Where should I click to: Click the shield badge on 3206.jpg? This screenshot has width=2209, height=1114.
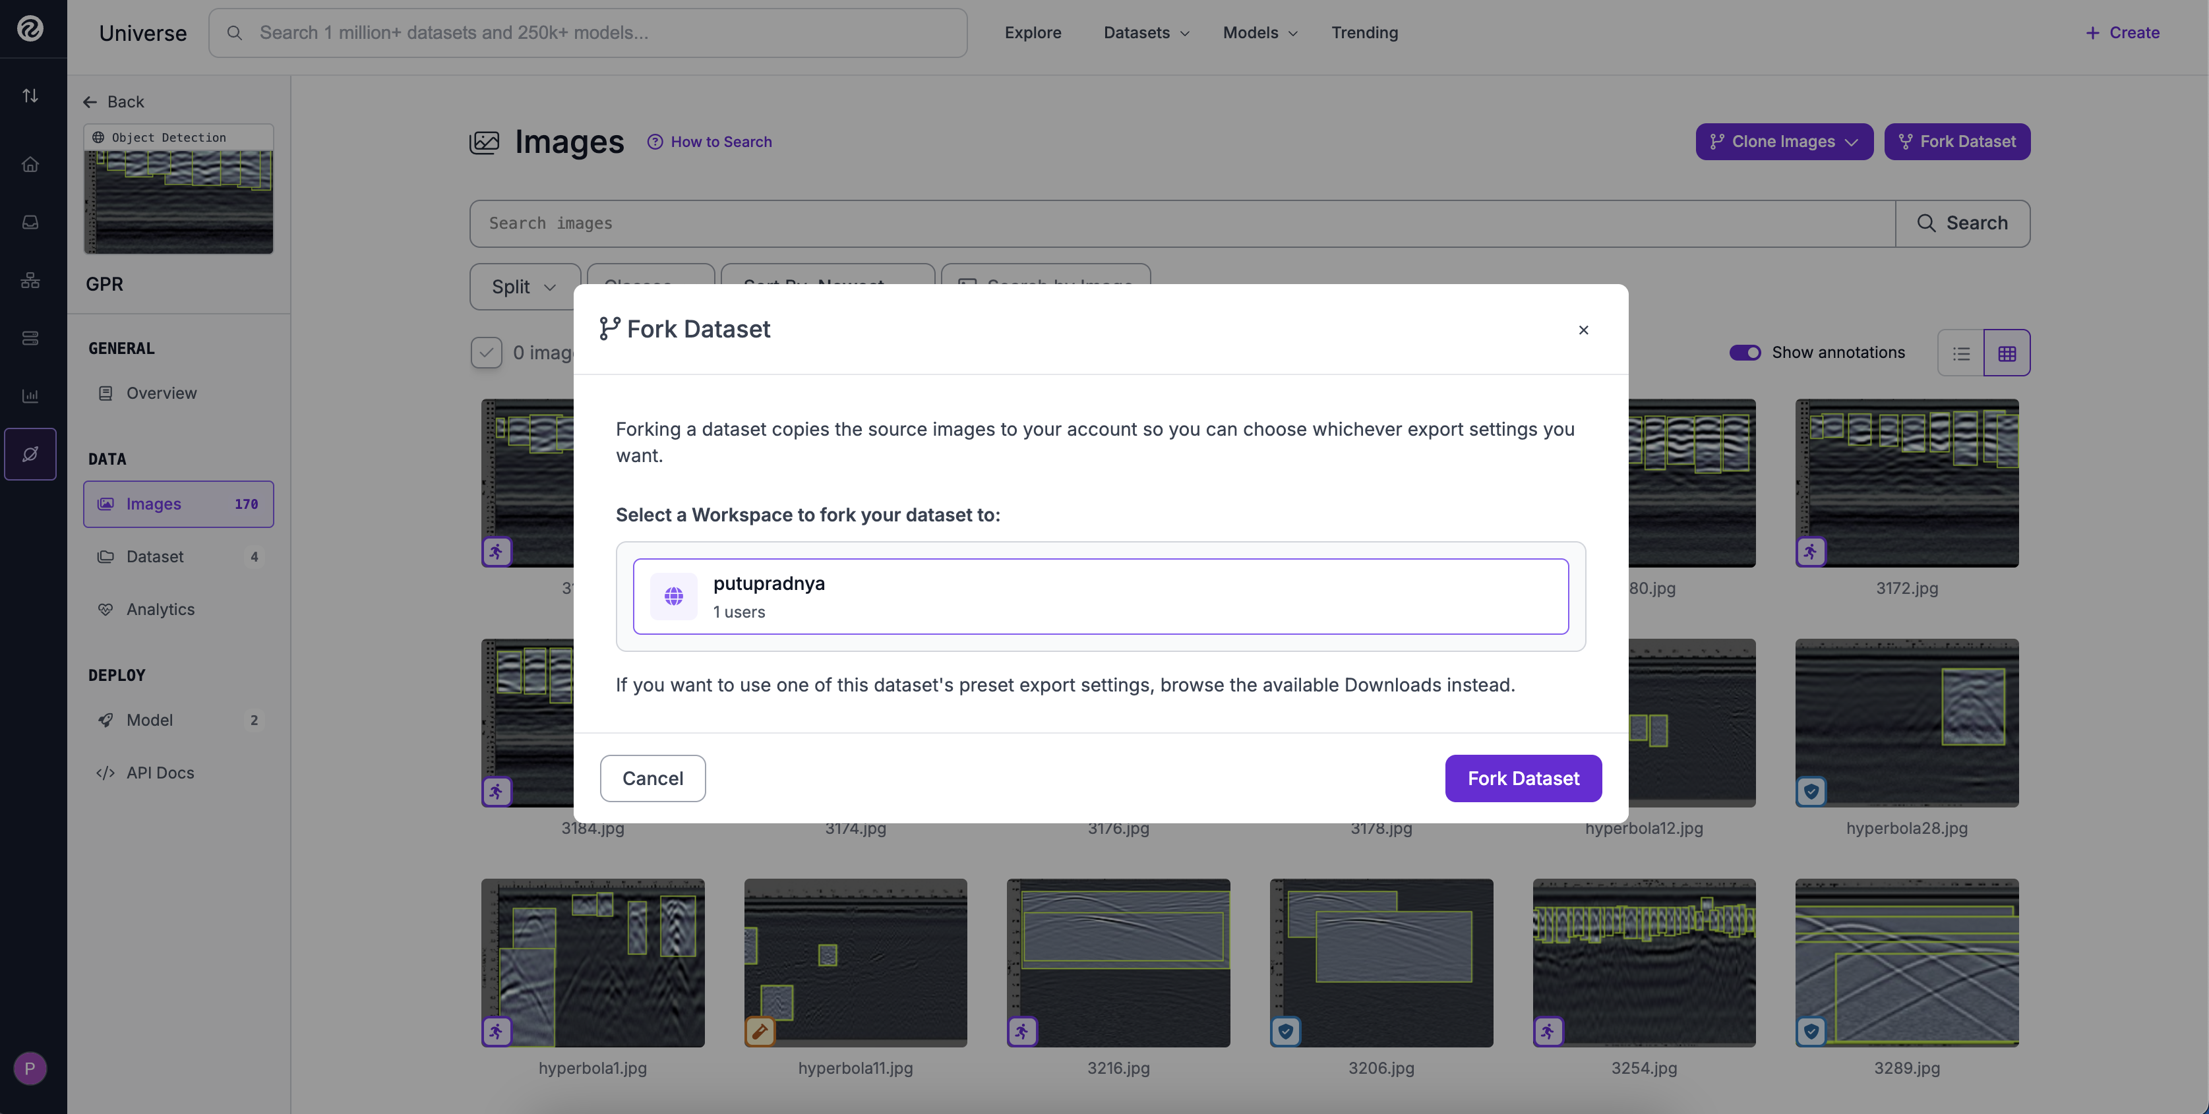pos(1285,1031)
